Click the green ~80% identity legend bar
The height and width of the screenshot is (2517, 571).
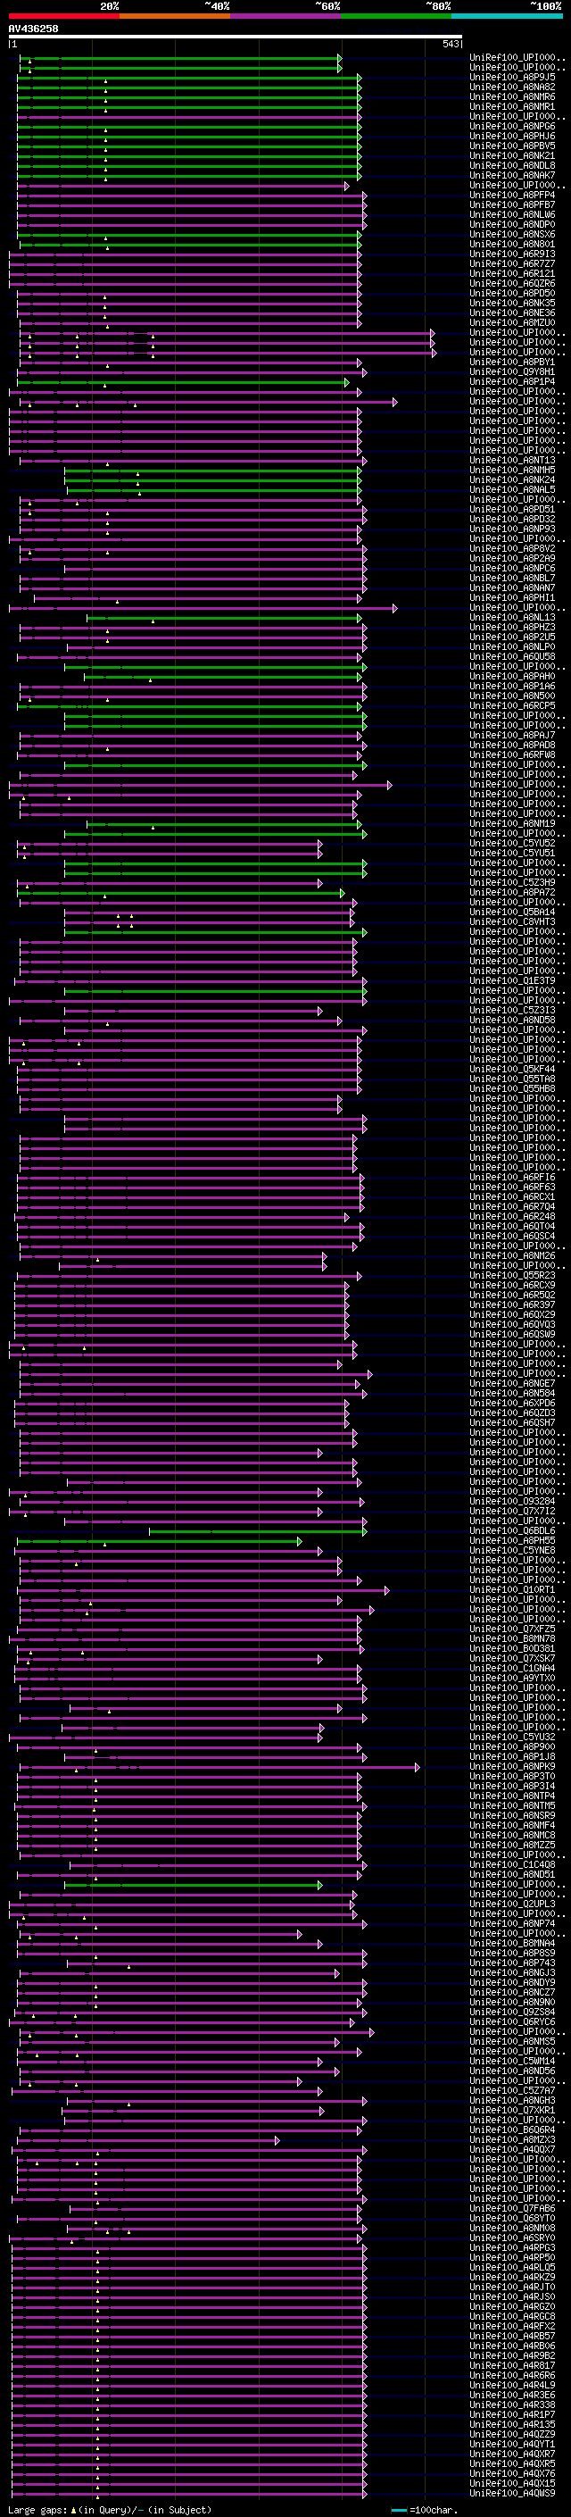click(x=396, y=16)
